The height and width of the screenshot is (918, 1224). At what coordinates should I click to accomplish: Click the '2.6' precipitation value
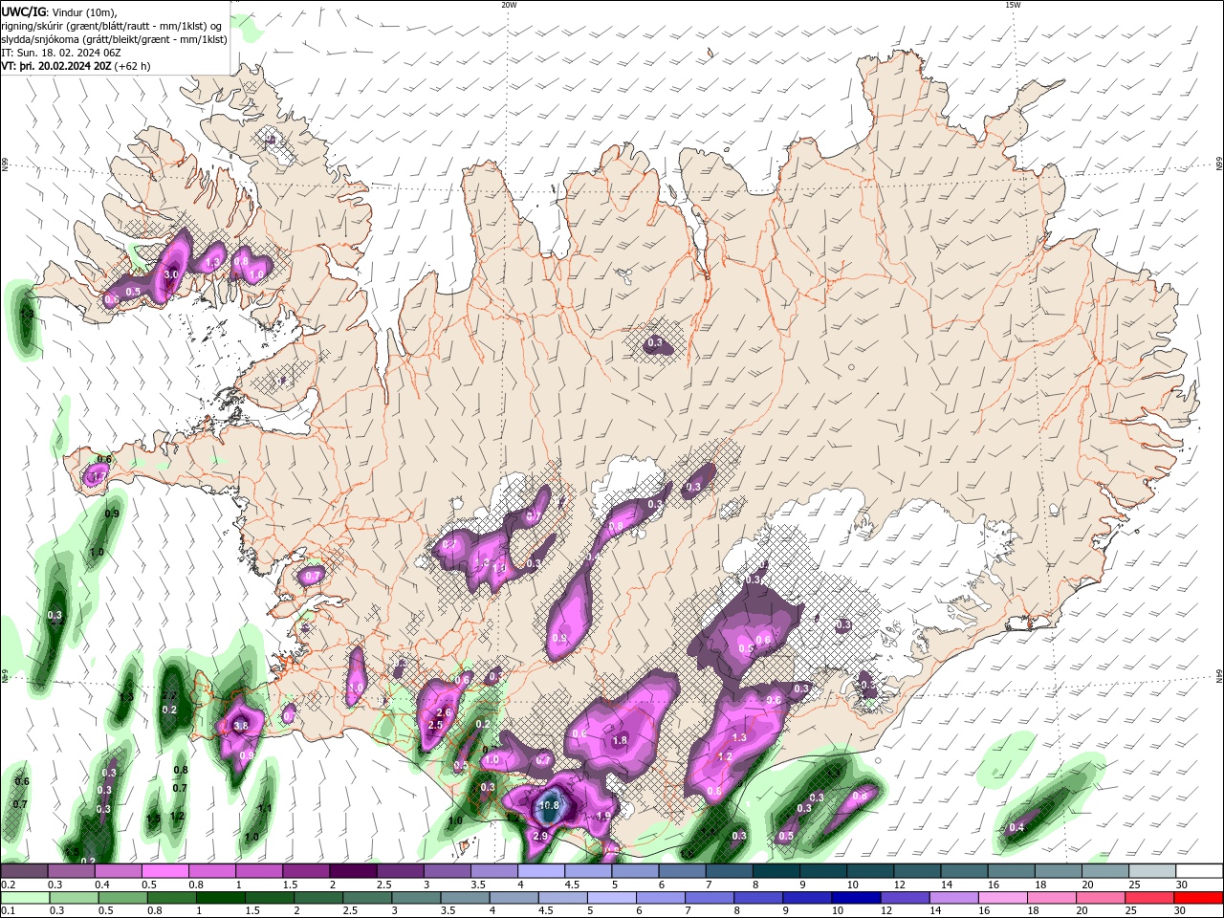click(444, 712)
